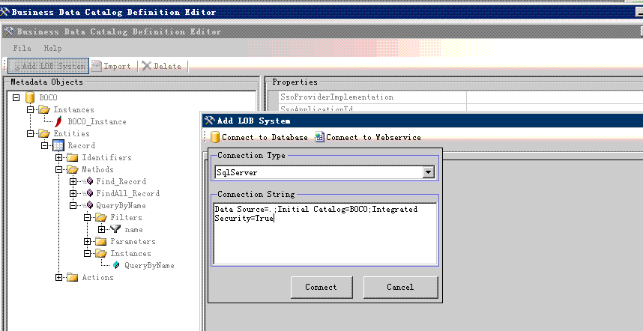Expand the Parameters folder

(88, 241)
